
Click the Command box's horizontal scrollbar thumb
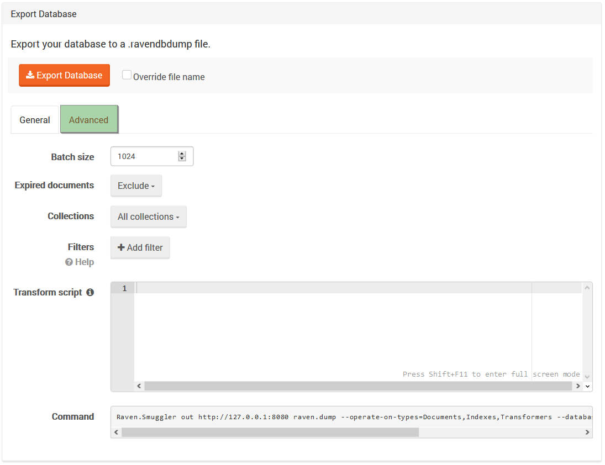pos(270,432)
